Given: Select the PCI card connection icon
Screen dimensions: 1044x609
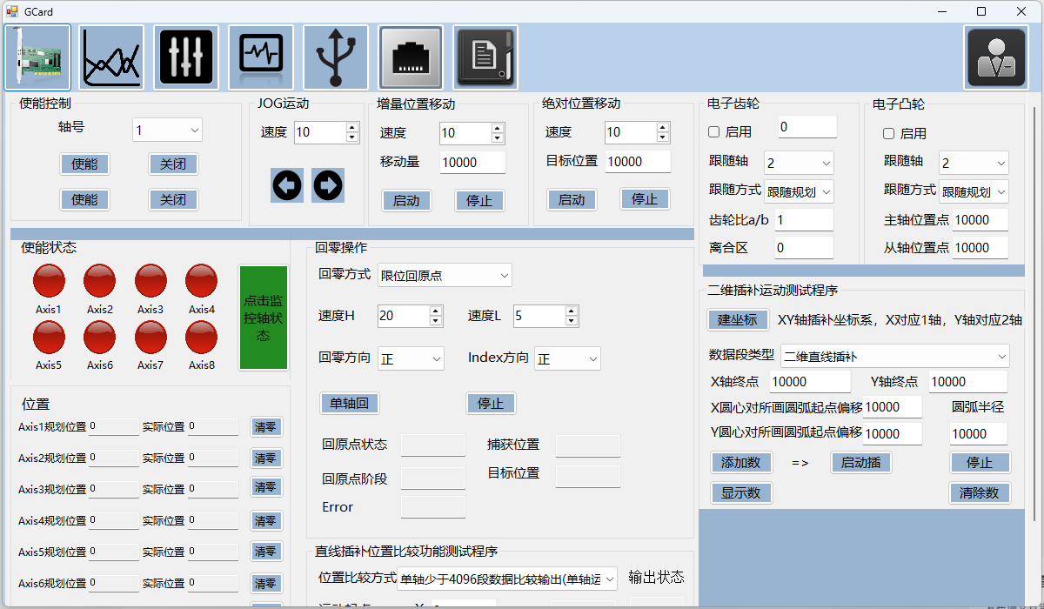Looking at the screenshot, I should coord(37,56).
